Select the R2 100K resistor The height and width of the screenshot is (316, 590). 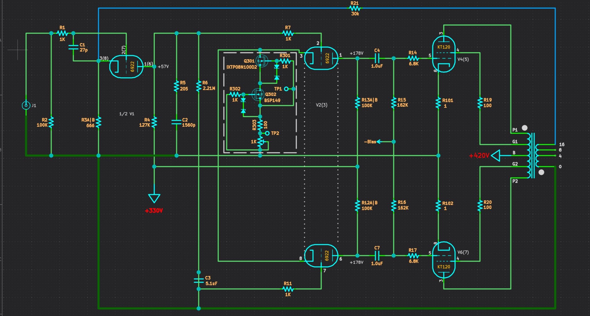tap(51, 122)
